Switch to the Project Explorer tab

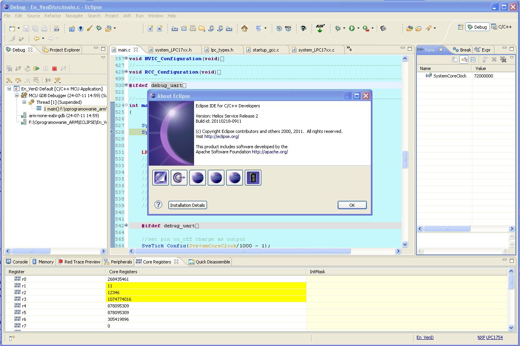tap(61, 50)
